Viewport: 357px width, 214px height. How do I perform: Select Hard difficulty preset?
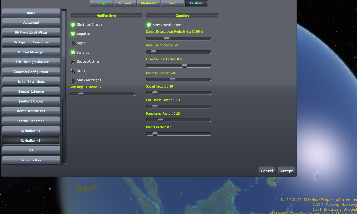(172, 3)
